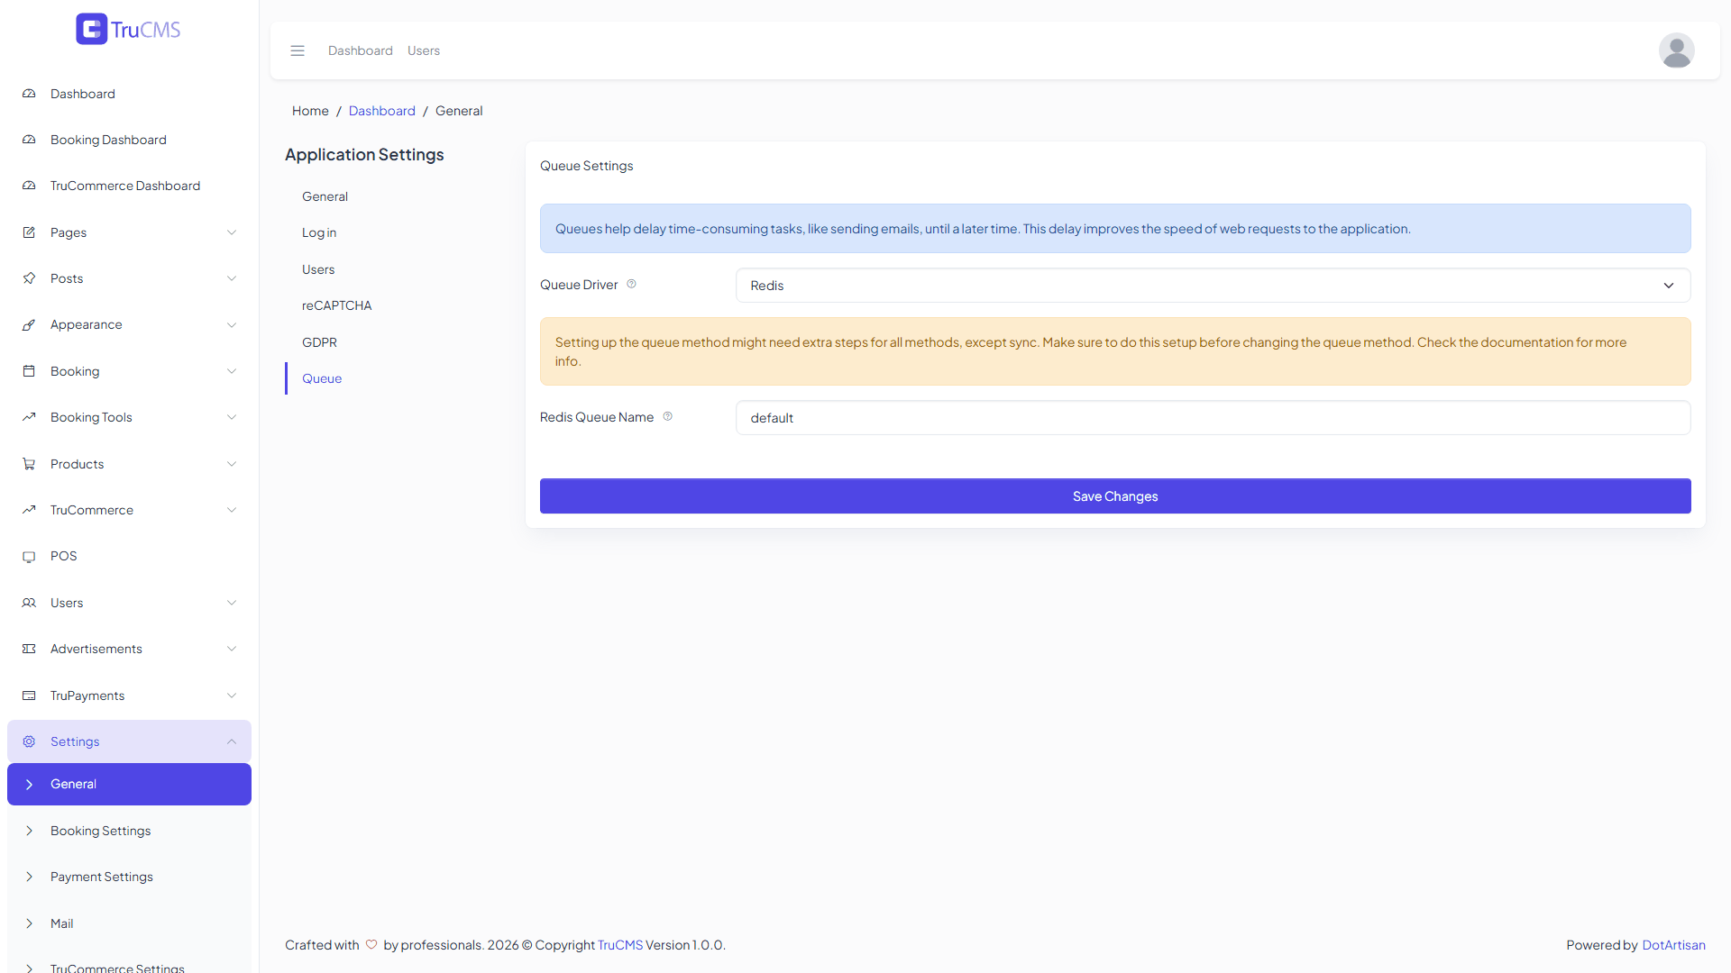1731x973 pixels.
Task: Click the Settings gear icon
Action: pyautogui.click(x=29, y=741)
